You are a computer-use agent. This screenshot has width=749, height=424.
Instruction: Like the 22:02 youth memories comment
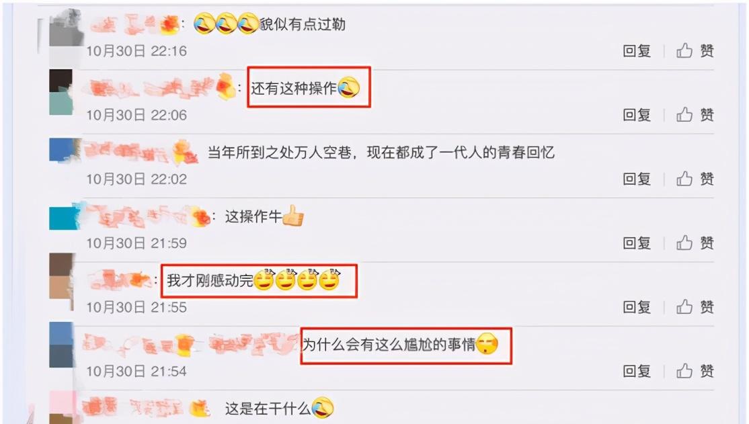coord(684,178)
